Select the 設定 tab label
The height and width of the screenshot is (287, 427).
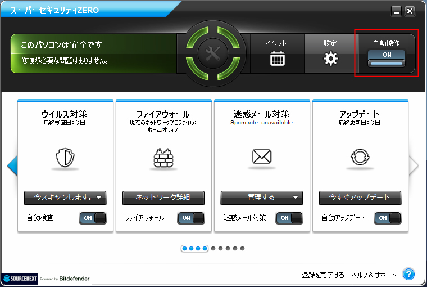tap(330, 43)
